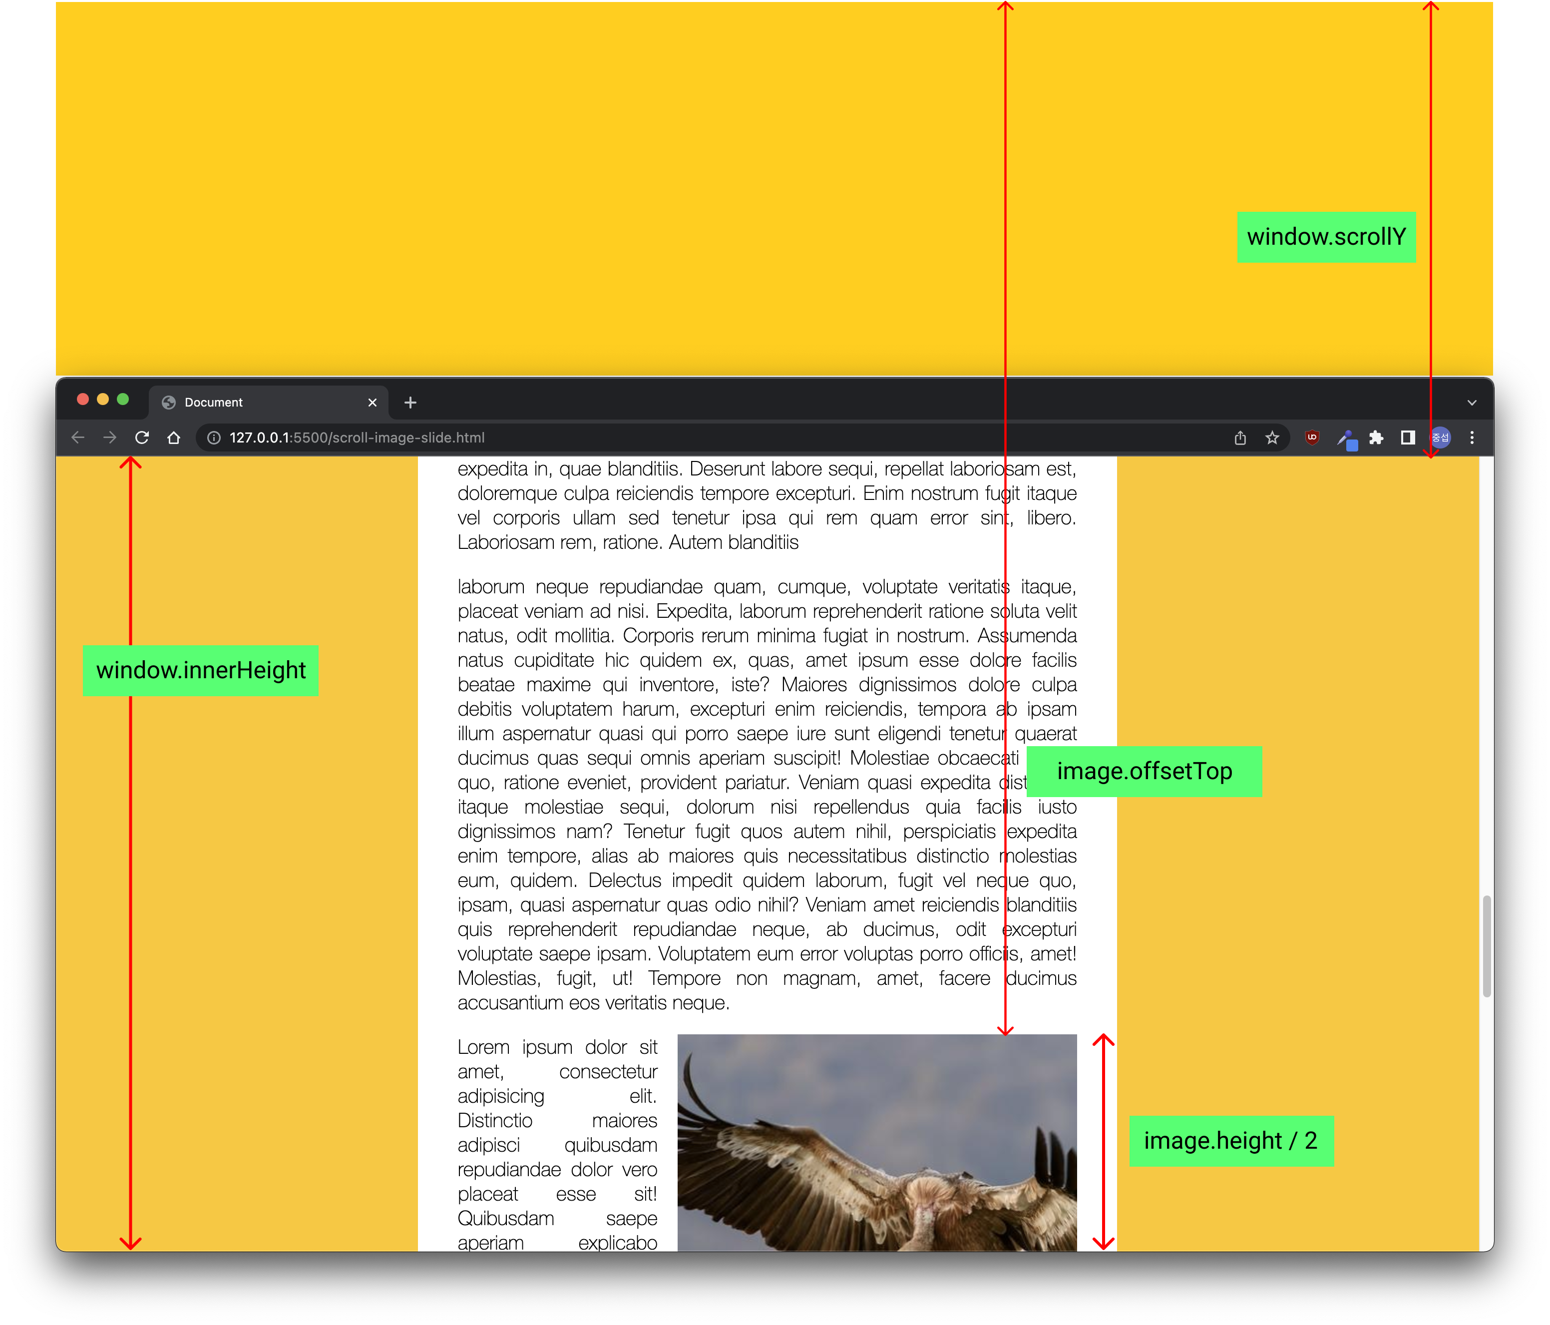Viewport: 1550px width, 1325px height.
Task: Open a new tab with plus
Action: pos(410,403)
